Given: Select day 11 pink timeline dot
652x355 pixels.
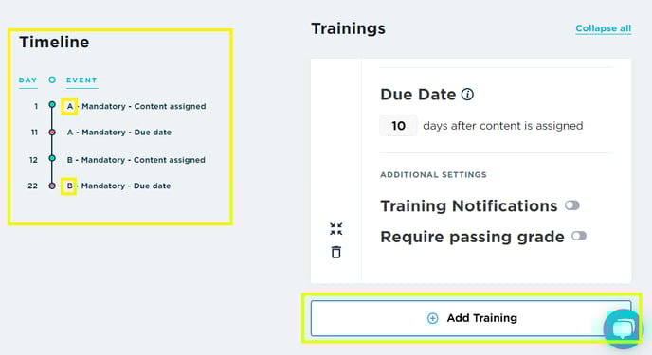Looking at the screenshot, I should pos(52,132).
